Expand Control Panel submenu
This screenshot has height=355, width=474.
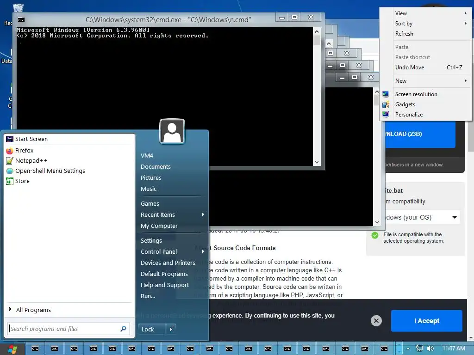(172, 252)
